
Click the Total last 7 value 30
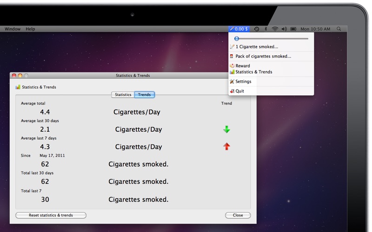(45, 200)
